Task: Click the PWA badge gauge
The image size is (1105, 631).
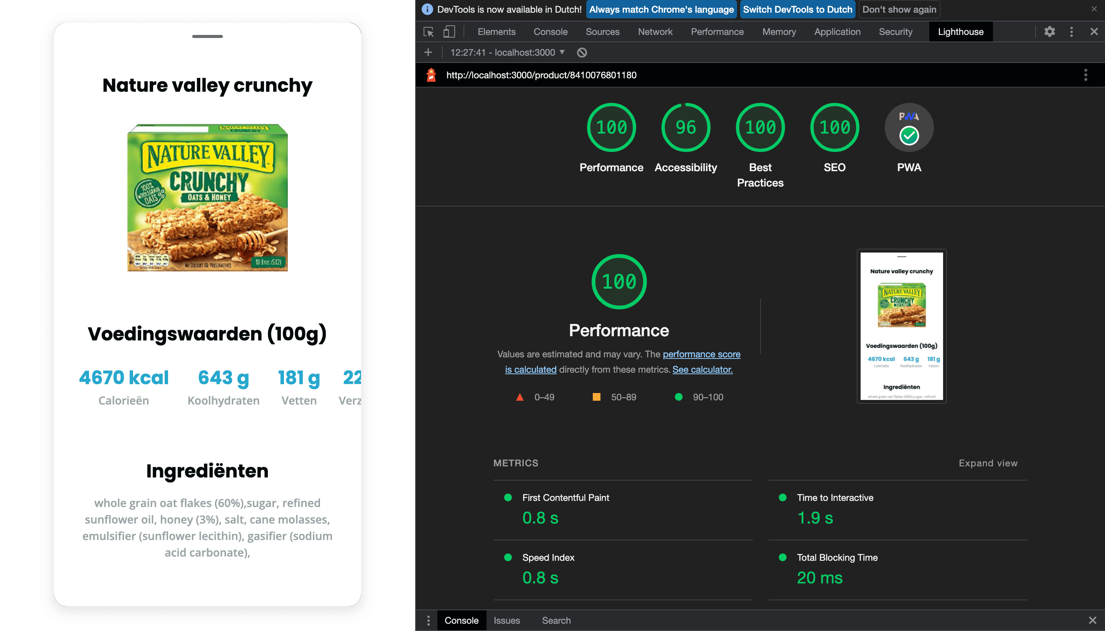Action: (909, 127)
